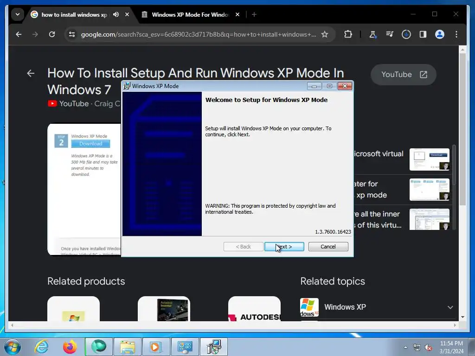This screenshot has height=356, width=475.
Task: Click the page scrollbar down arrow
Action: pos(462,317)
